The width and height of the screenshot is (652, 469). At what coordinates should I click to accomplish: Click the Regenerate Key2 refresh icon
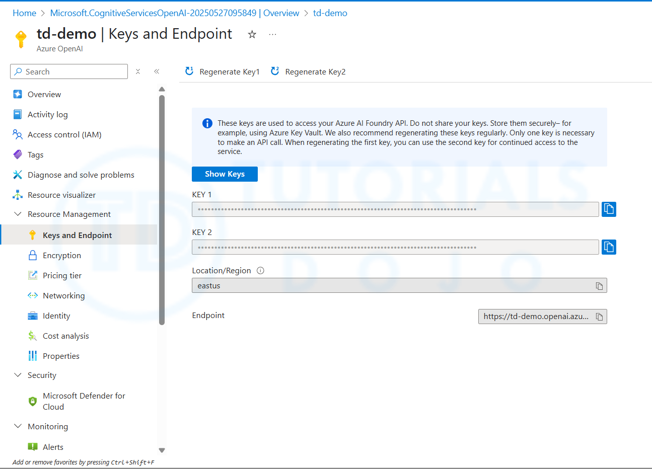[275, 71]
